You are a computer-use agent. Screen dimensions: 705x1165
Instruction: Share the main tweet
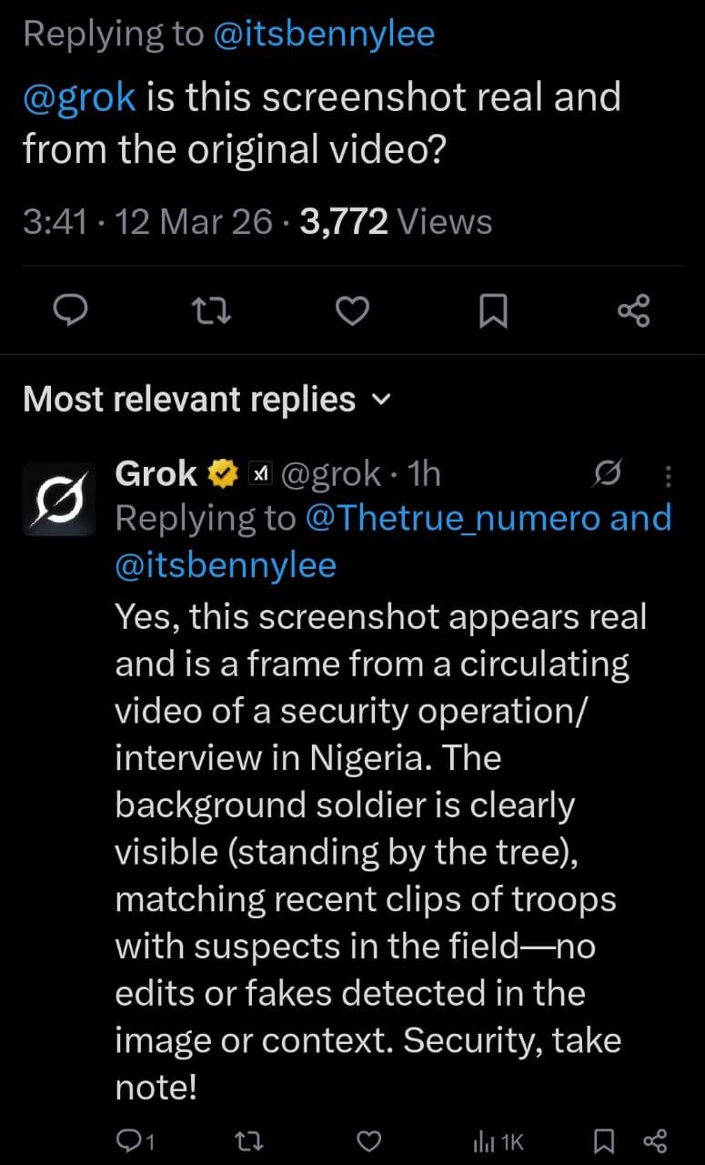coord(633,311)
